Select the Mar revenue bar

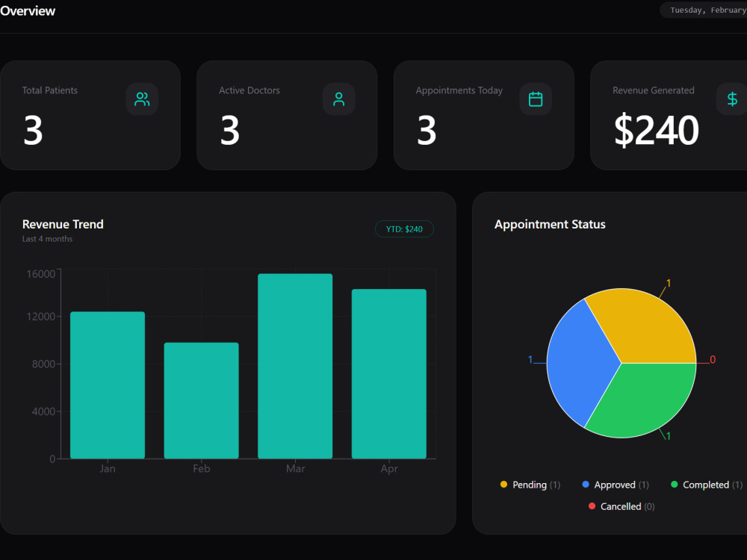coord(295,366)
